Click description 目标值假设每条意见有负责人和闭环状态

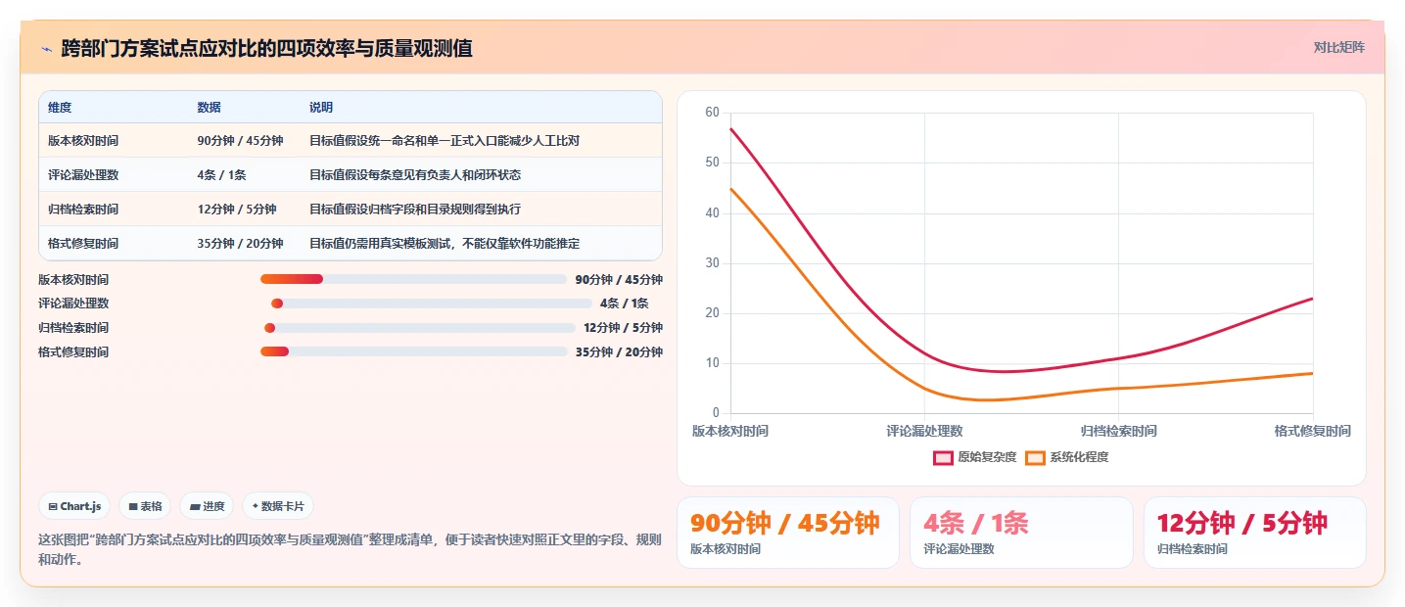click(x=415, y=175)
